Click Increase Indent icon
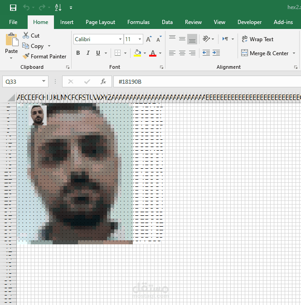Image resolution: width=301 pixels, height=305 pixels. [x=216, y=53]
